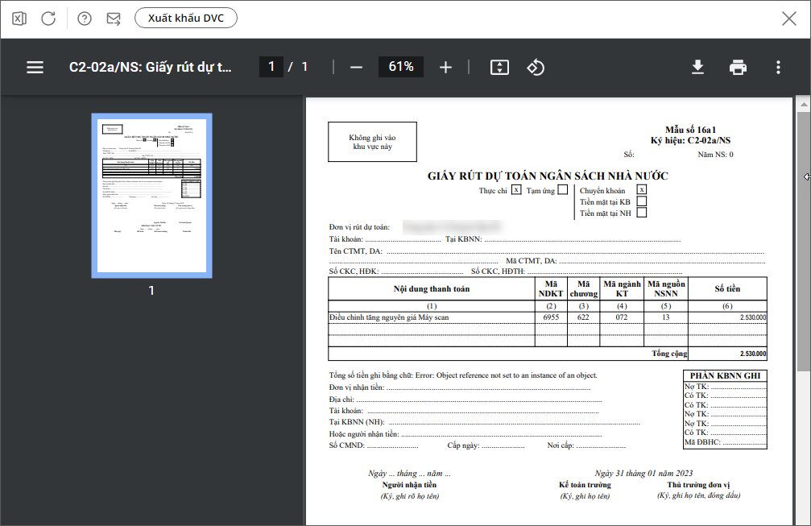Screen dimensions: 811x526
Task: Click the page number input field
Action: tap(271, 67)
